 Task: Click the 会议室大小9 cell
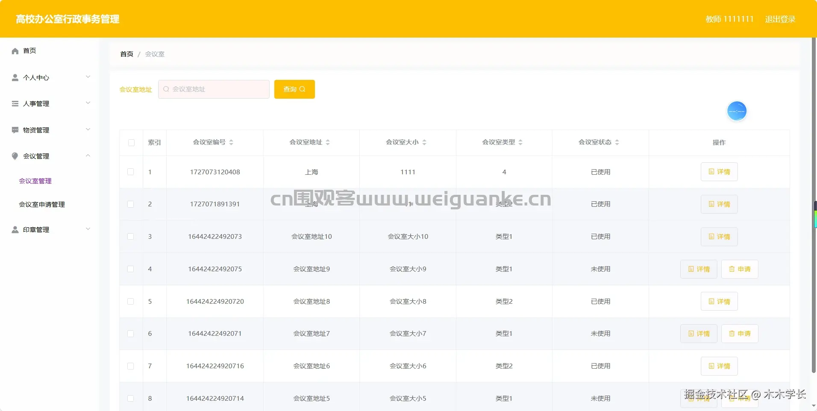408,269
